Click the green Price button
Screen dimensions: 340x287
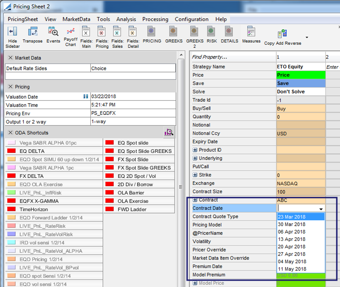tap(301, 75)
